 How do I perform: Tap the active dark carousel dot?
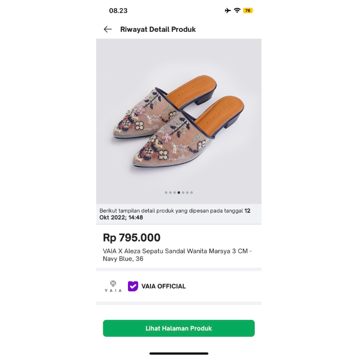tap(179, 192)
